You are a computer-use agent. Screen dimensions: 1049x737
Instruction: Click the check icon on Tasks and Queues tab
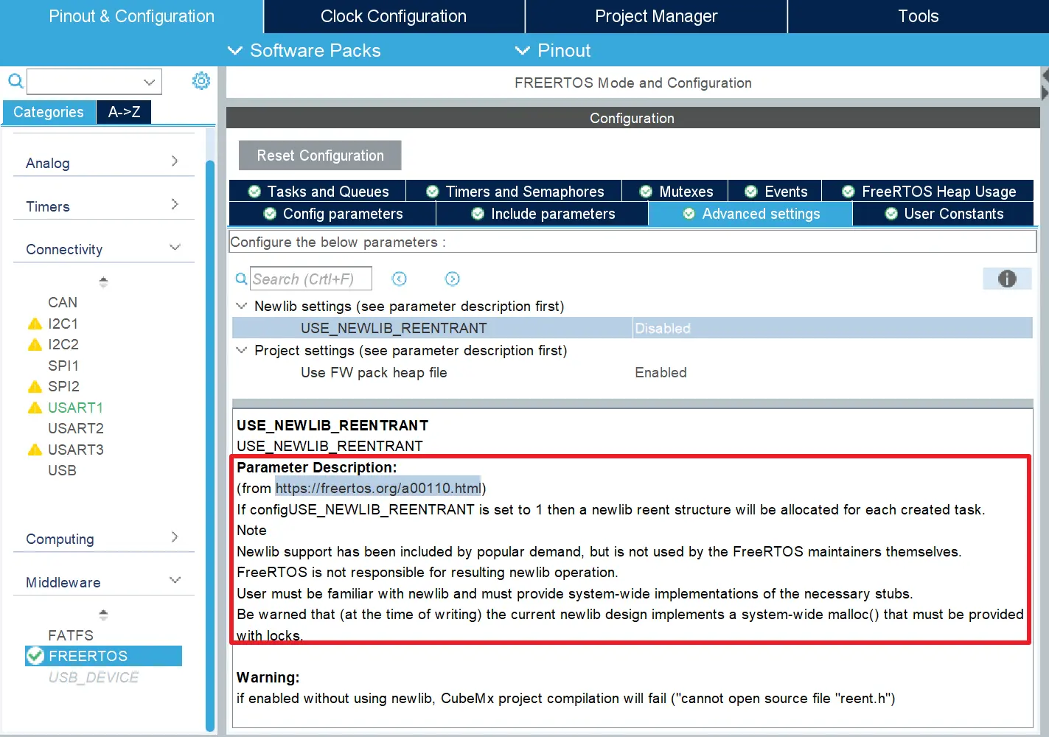click(x=254, y=192)
